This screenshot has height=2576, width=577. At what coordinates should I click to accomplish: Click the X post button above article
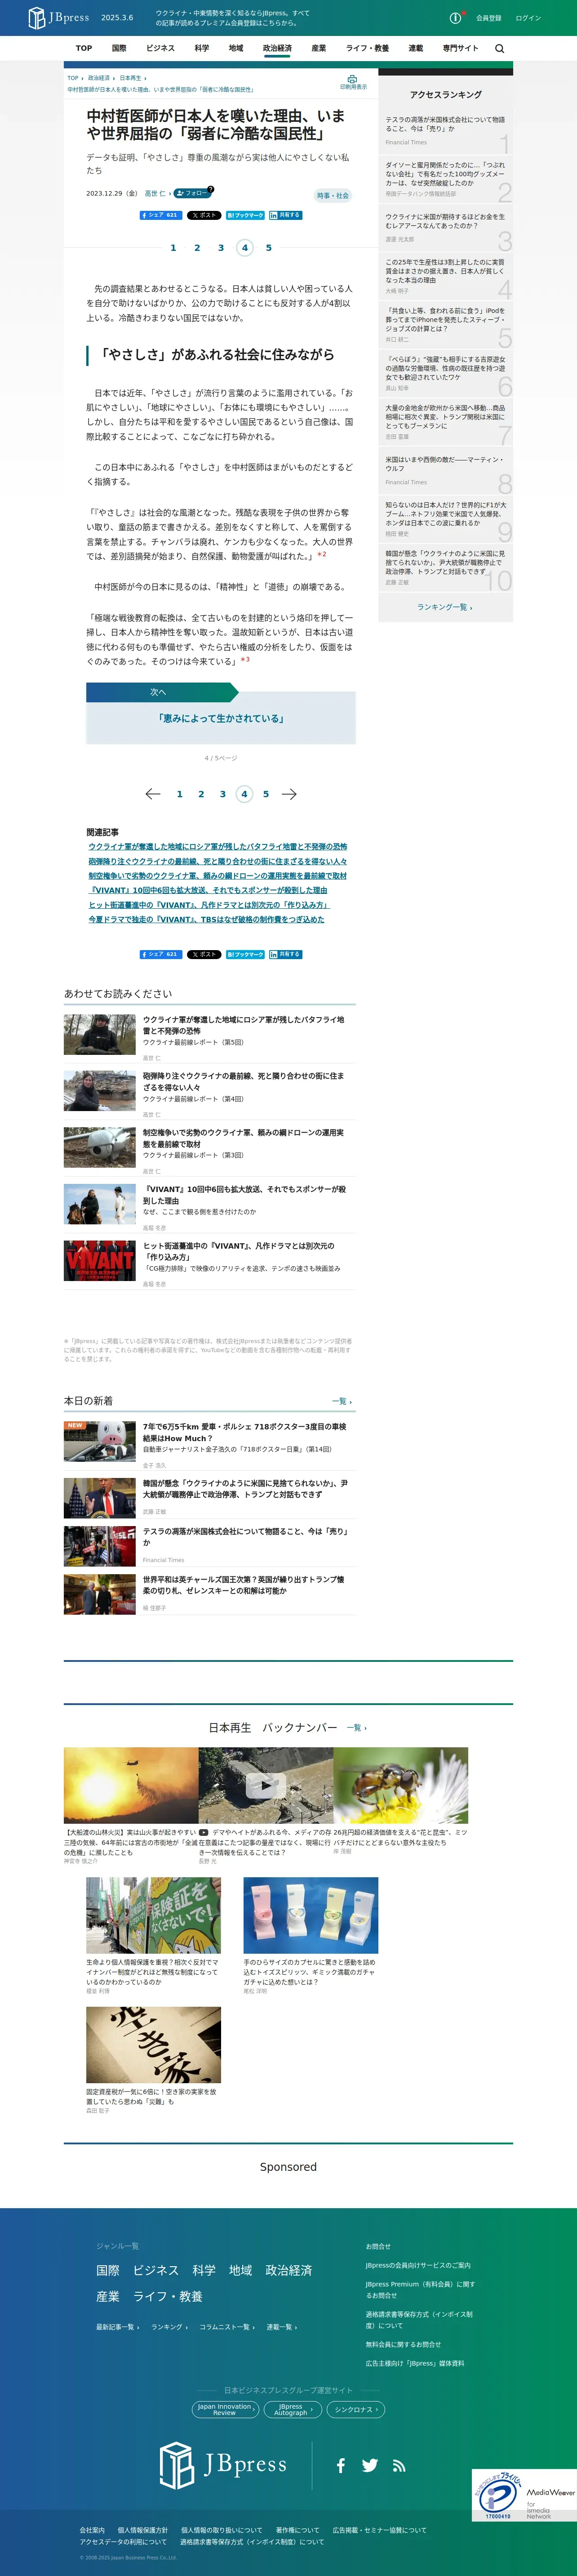[x=204, y=215]
